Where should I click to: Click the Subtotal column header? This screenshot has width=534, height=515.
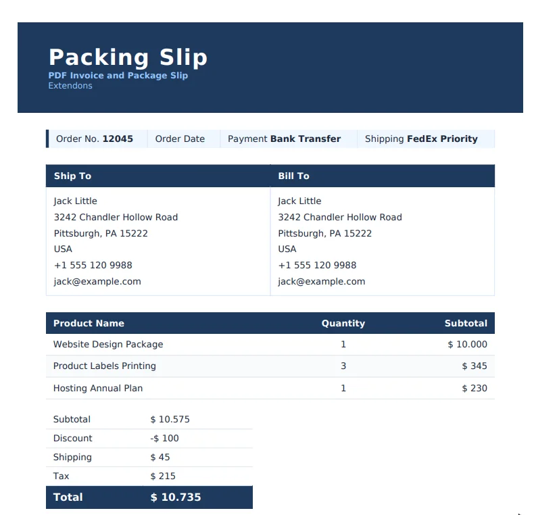tap(466, 323)
